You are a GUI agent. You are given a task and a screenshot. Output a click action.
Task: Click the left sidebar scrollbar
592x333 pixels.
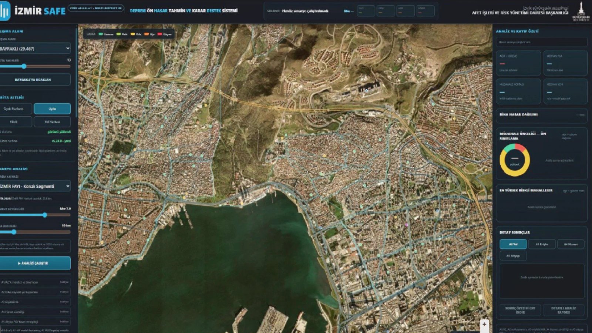click(x=77, y=72)
